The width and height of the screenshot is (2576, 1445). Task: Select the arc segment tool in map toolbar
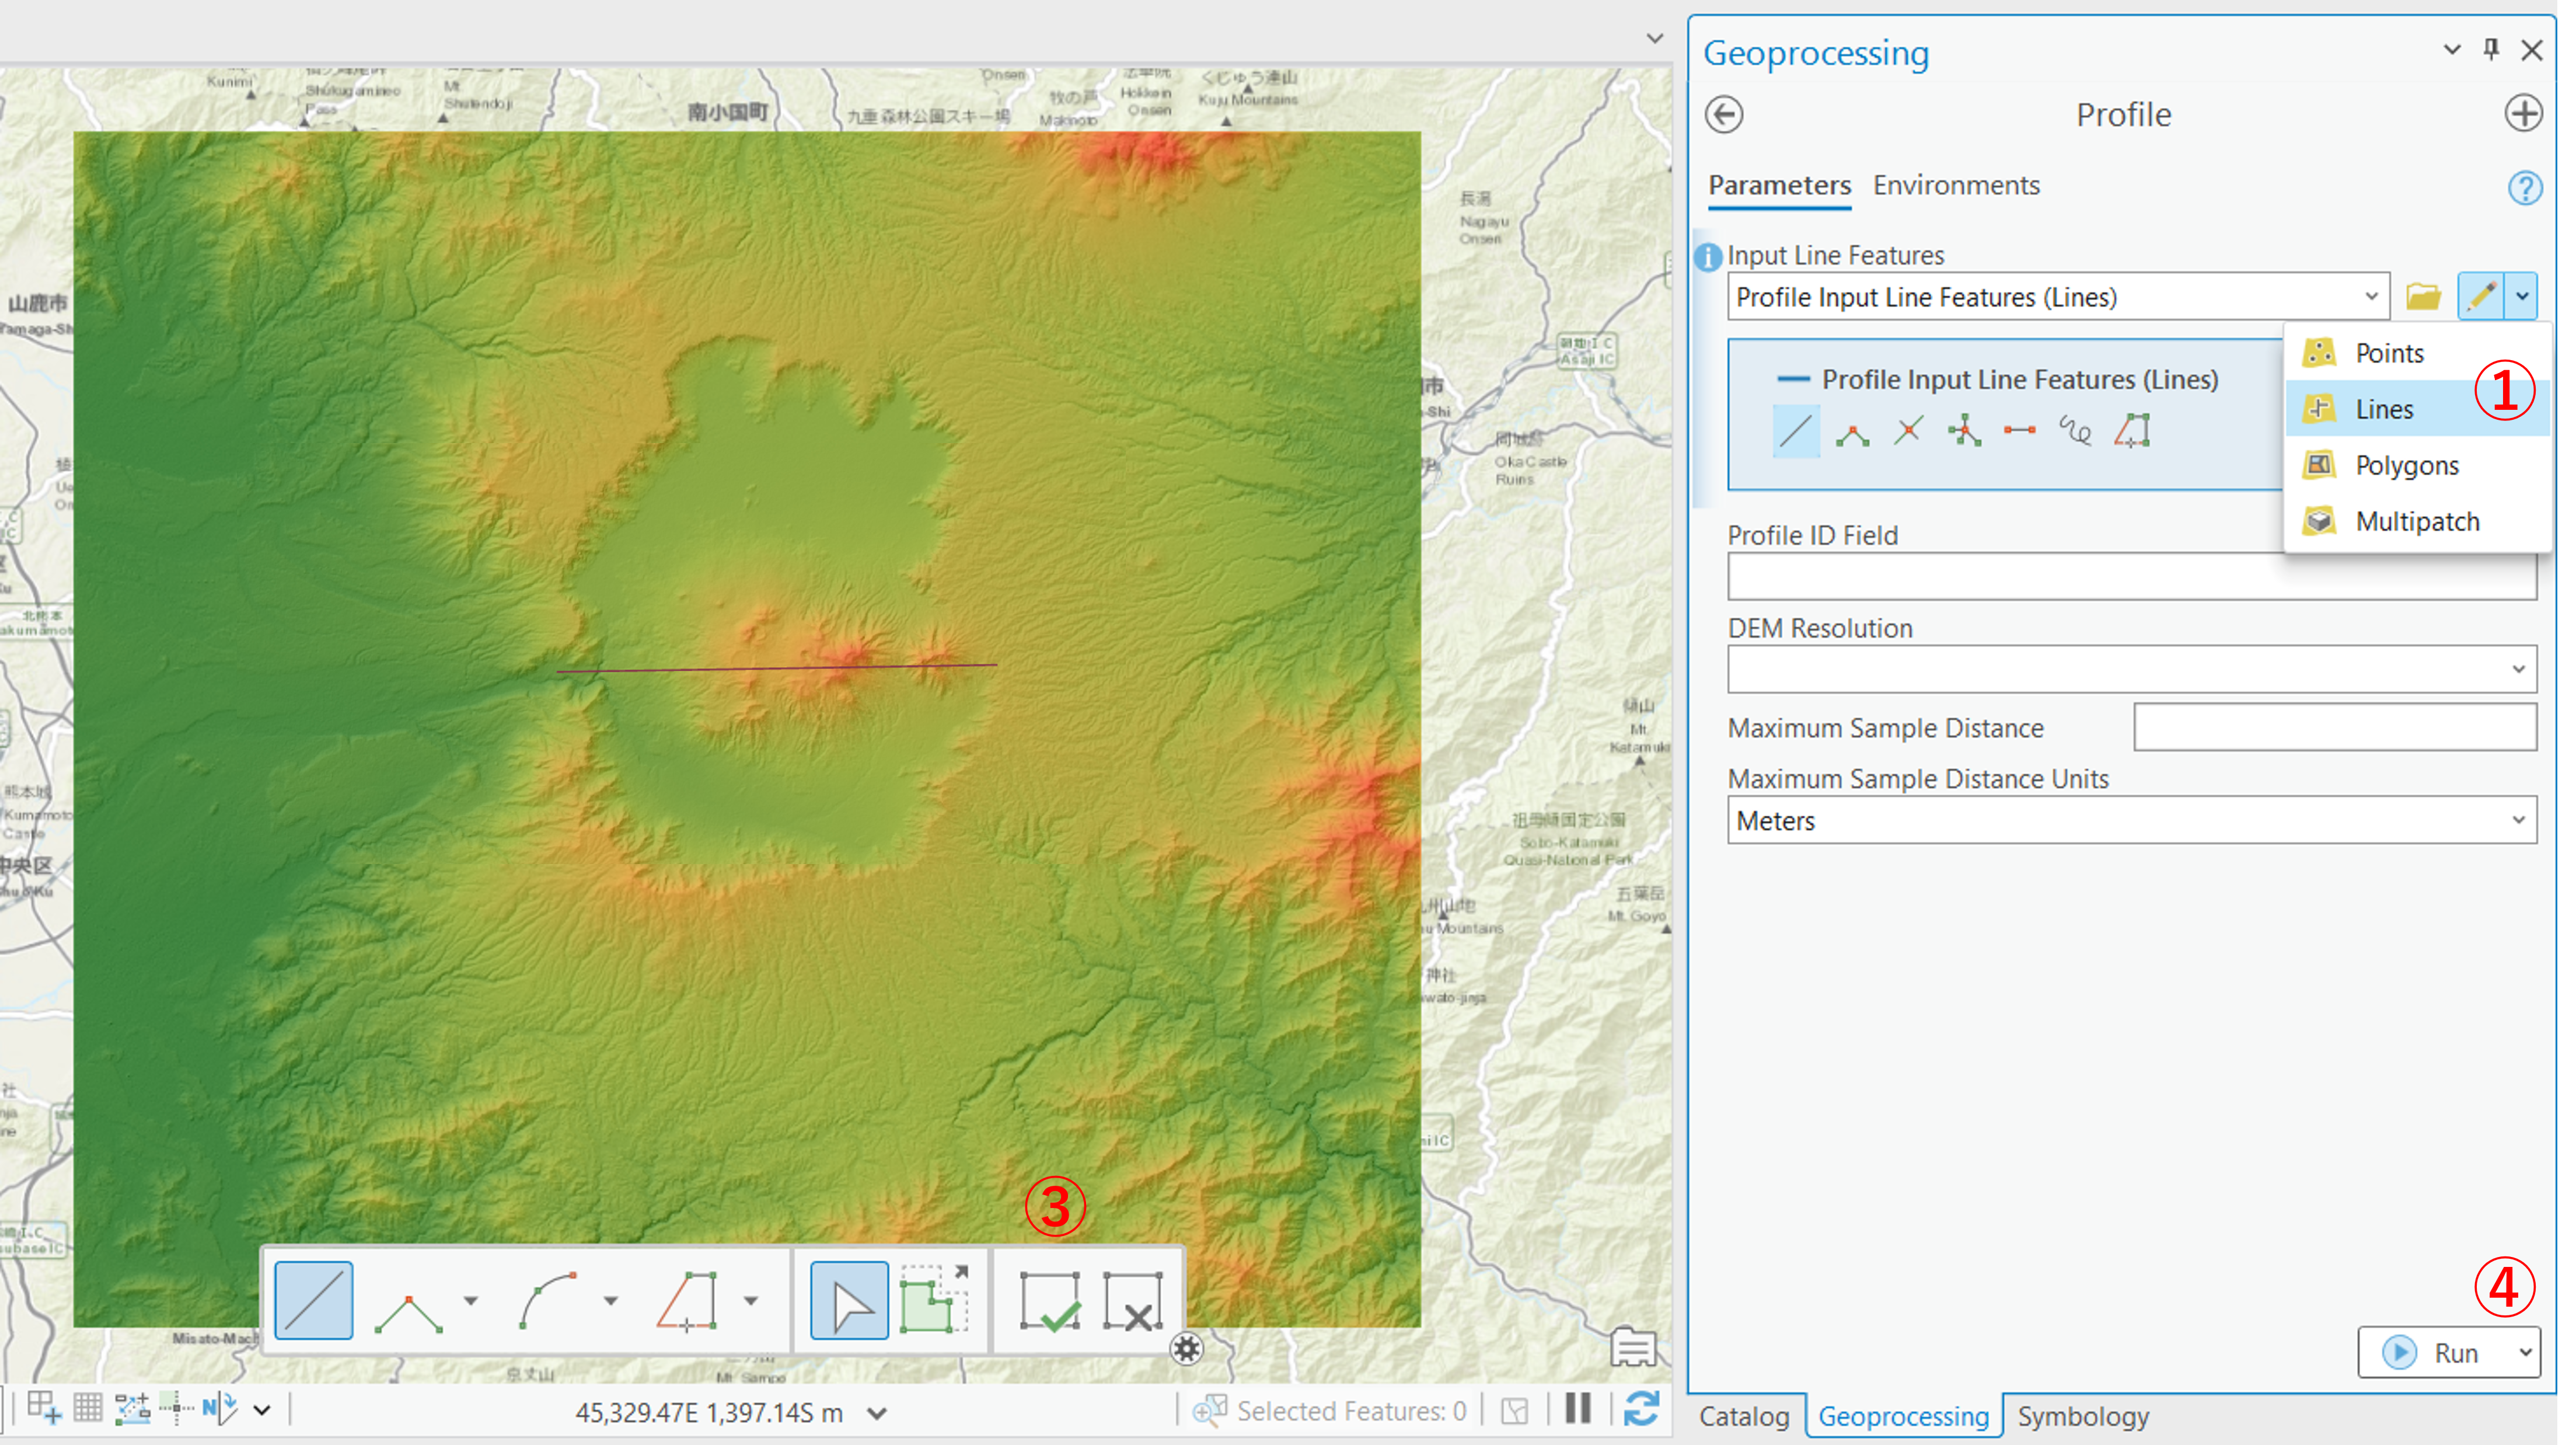point(549,1301)
